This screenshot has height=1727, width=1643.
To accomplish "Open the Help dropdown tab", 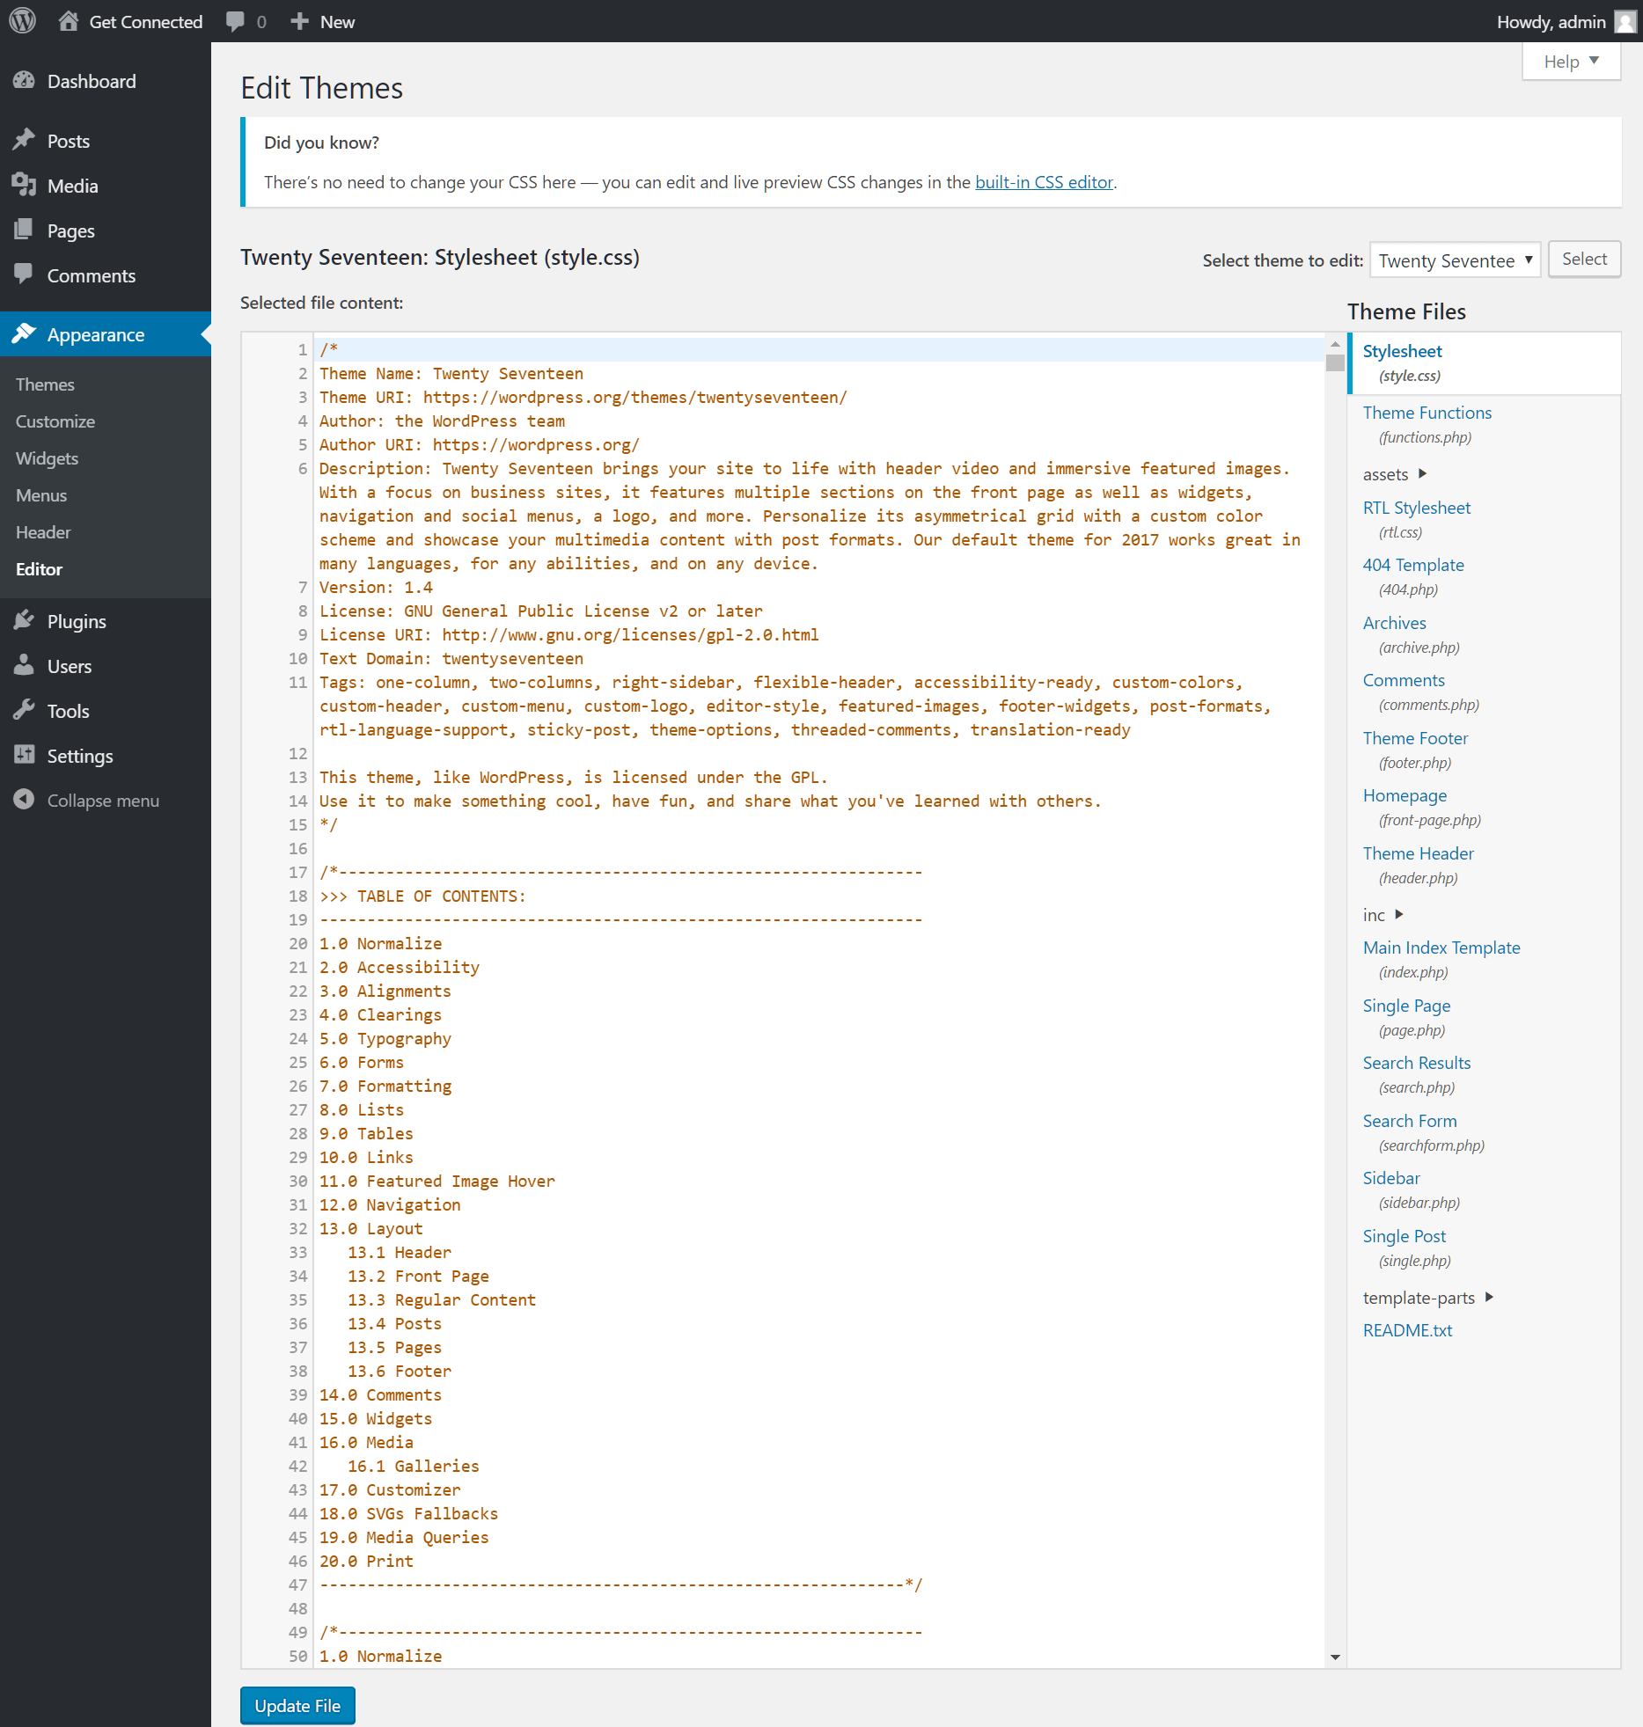I will tap(1572, 62).
